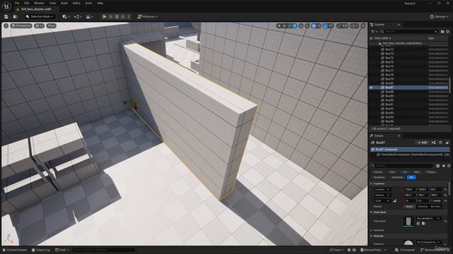Open the viewport hamburger options menu
The width and height of the screenshot is (453, 254).
[6, 25]
